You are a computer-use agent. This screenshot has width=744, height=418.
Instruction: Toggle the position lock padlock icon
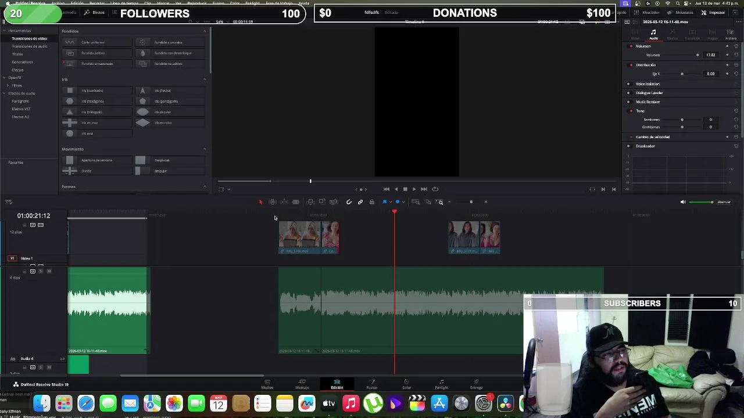(x=372, y=202)
